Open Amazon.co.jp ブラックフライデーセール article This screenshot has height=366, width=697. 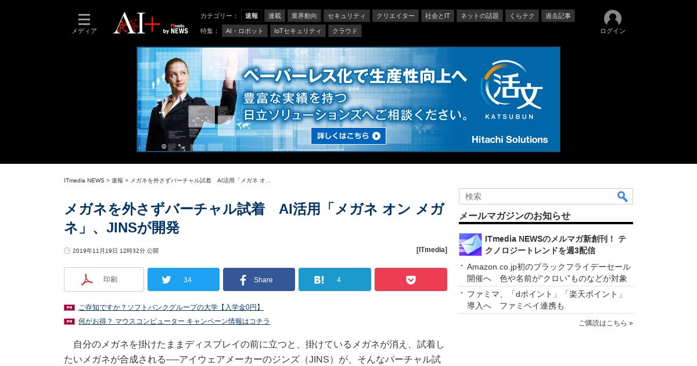click(x=549, y=272)
